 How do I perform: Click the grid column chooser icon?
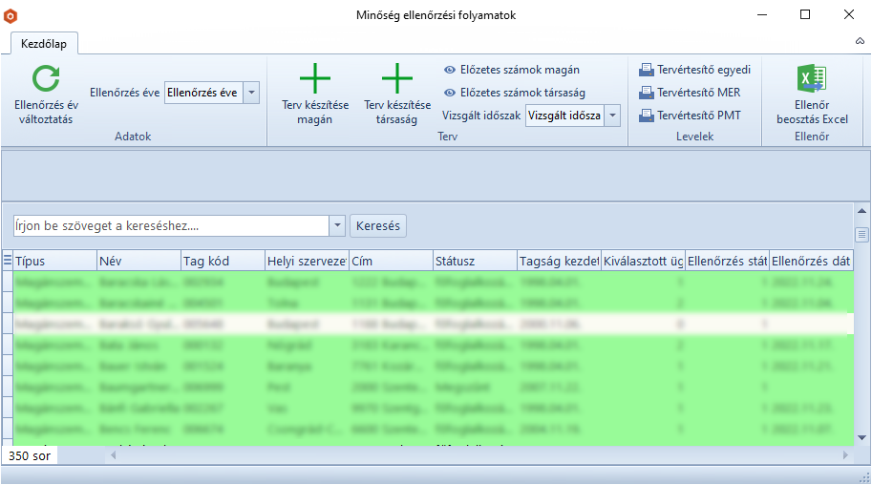pos(8,261)
